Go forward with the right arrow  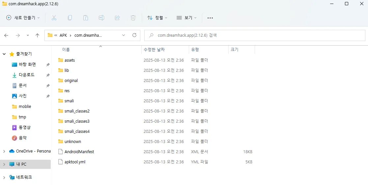pyautogui.click(x=17, y=35)
